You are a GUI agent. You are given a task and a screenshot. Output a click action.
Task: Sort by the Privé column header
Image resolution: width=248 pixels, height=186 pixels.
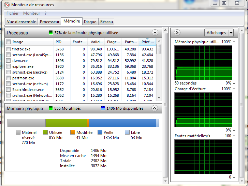(x=147, y=42)
